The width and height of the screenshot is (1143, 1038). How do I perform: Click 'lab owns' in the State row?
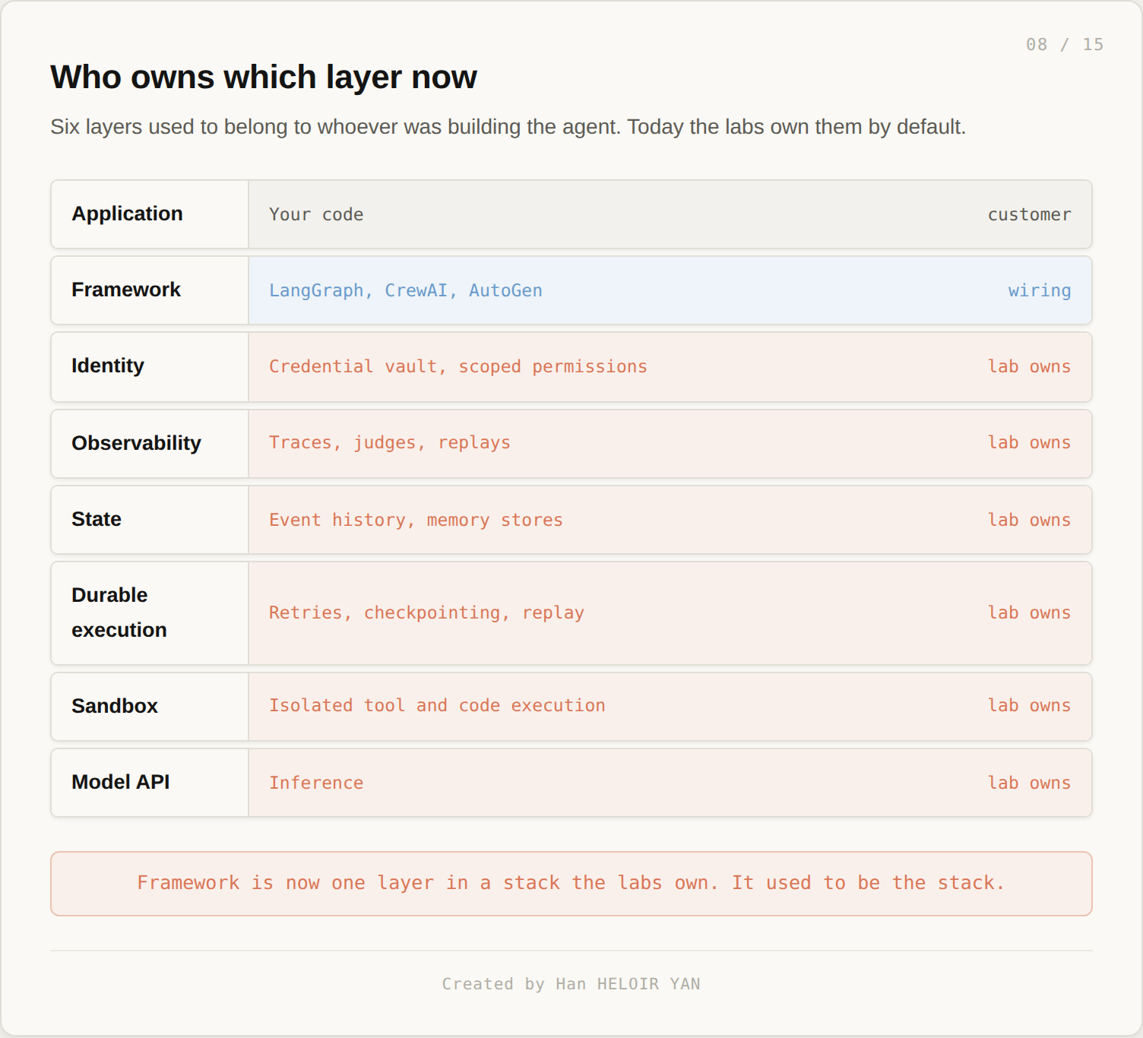[x=1029, y=520]
